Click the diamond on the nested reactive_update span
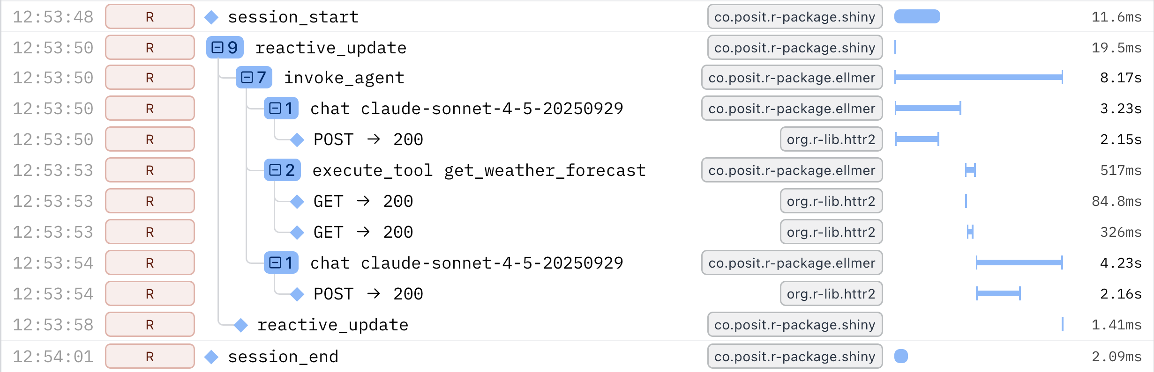 tap(240, 324)
